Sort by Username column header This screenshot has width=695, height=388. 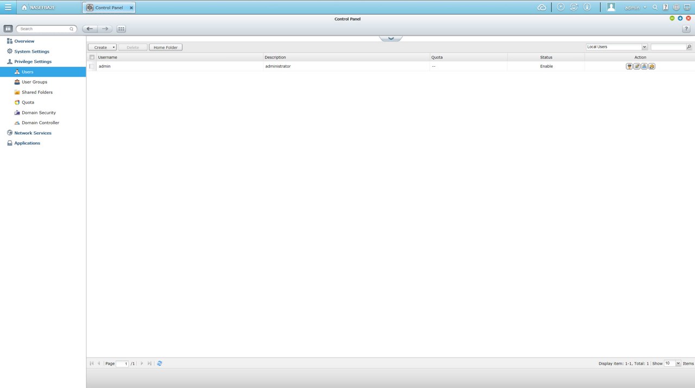(180, 57)
